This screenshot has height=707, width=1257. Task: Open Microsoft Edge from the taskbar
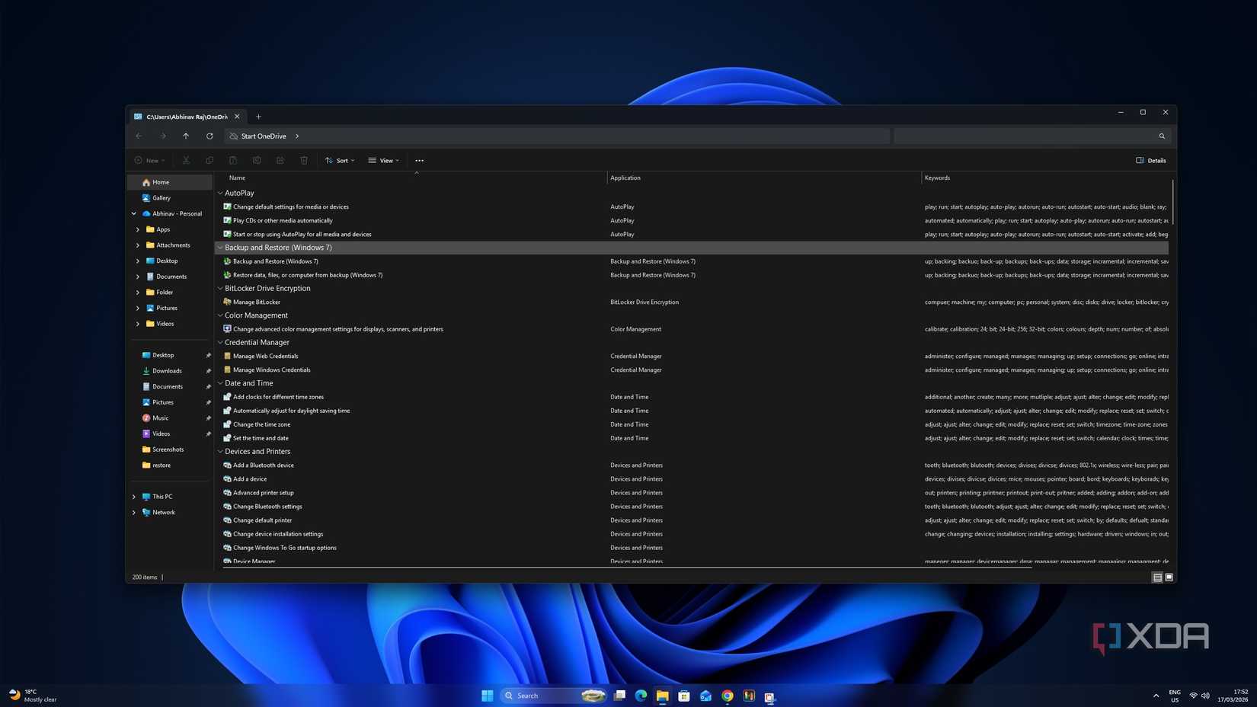[641, 696]
